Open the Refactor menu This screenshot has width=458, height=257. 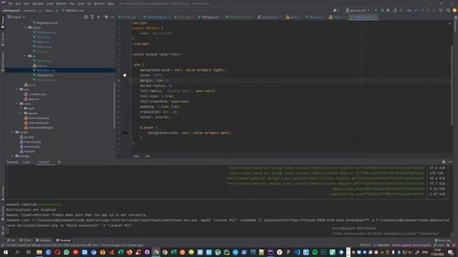tap(62, 4)
